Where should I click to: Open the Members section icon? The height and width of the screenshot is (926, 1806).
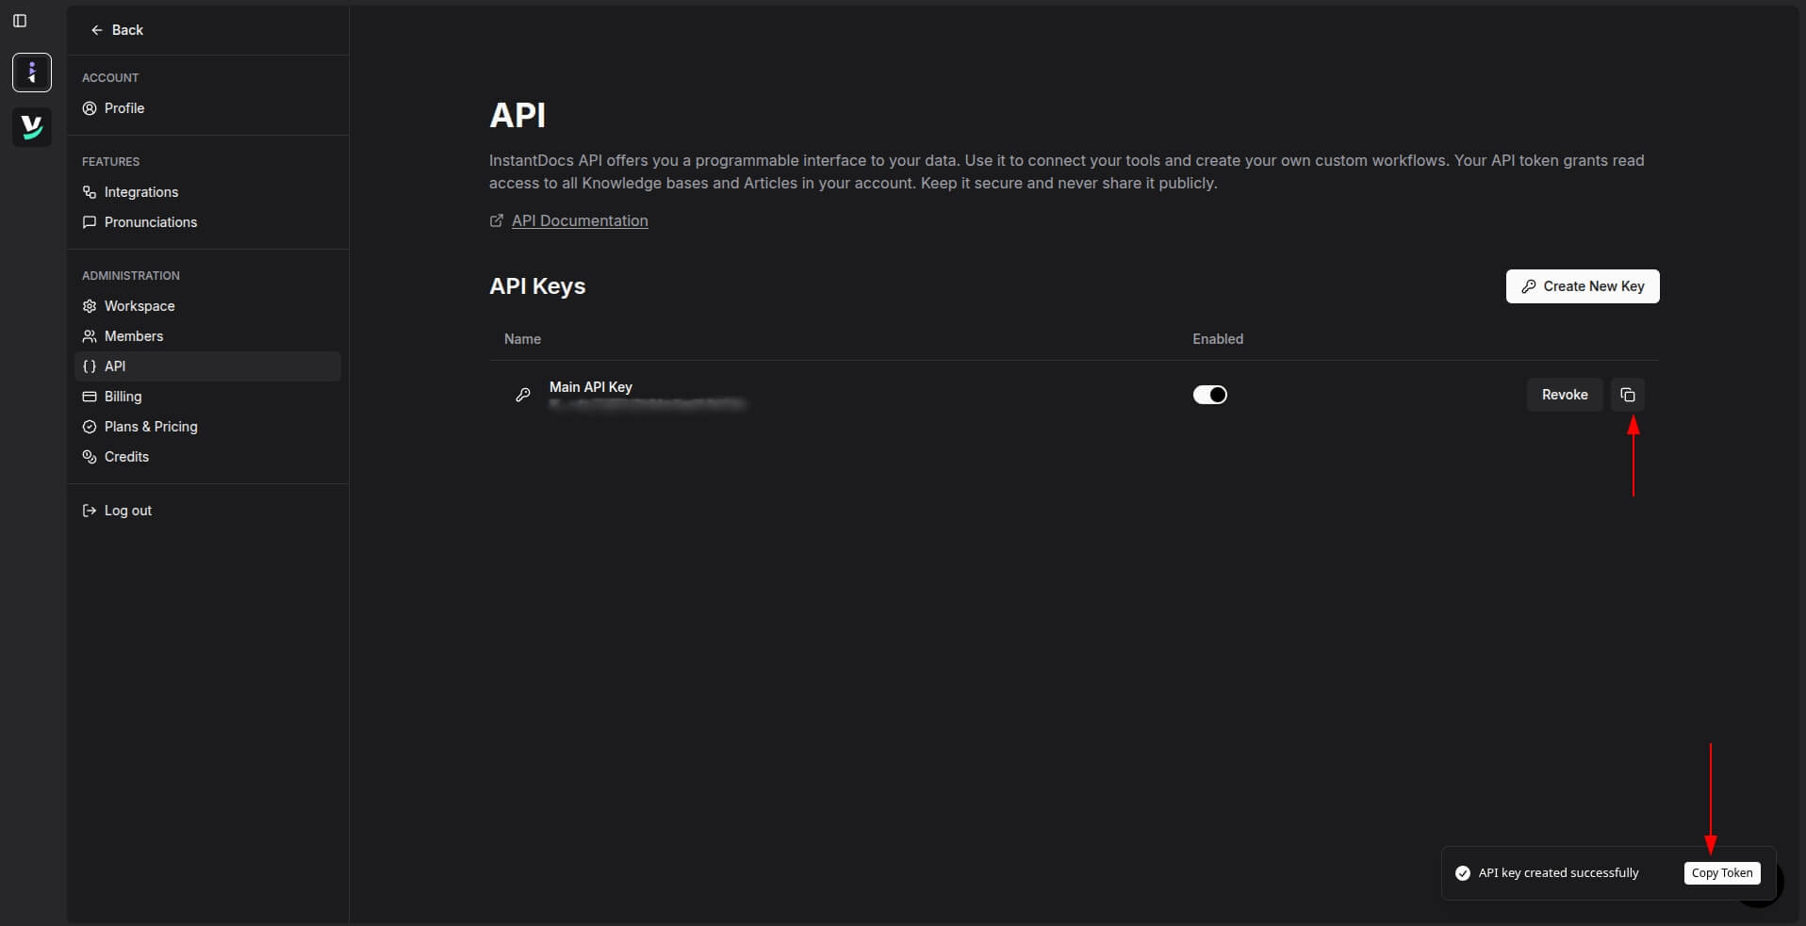point(89,336)
